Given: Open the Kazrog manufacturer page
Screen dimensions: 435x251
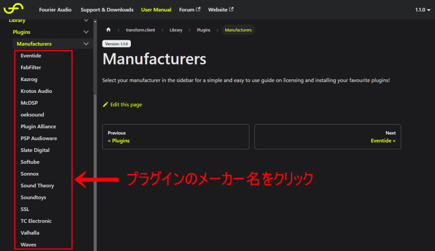Looking at the screenshot, I should [x=29, y=79].
